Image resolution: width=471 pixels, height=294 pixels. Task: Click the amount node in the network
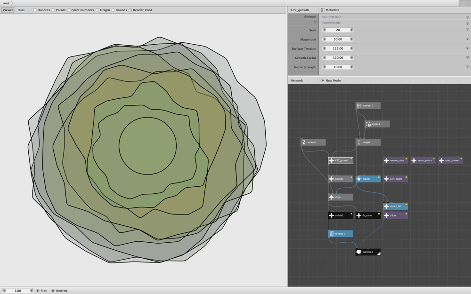(313, 142)
